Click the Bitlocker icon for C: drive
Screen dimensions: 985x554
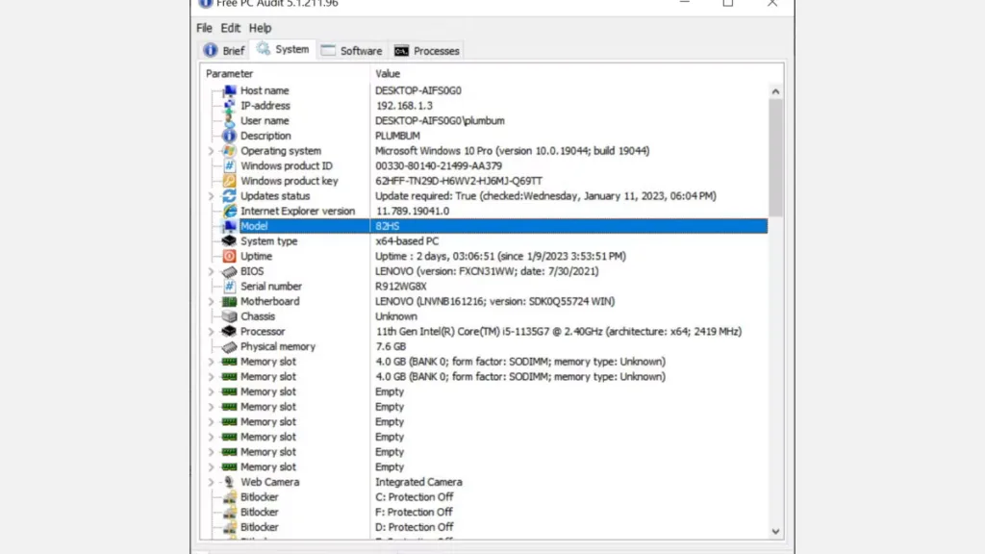click(x=229, y=497)
